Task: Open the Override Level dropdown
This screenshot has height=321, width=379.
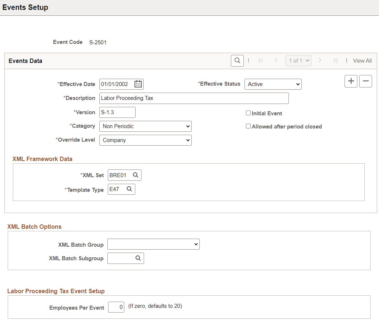Action: pos(145,140)
